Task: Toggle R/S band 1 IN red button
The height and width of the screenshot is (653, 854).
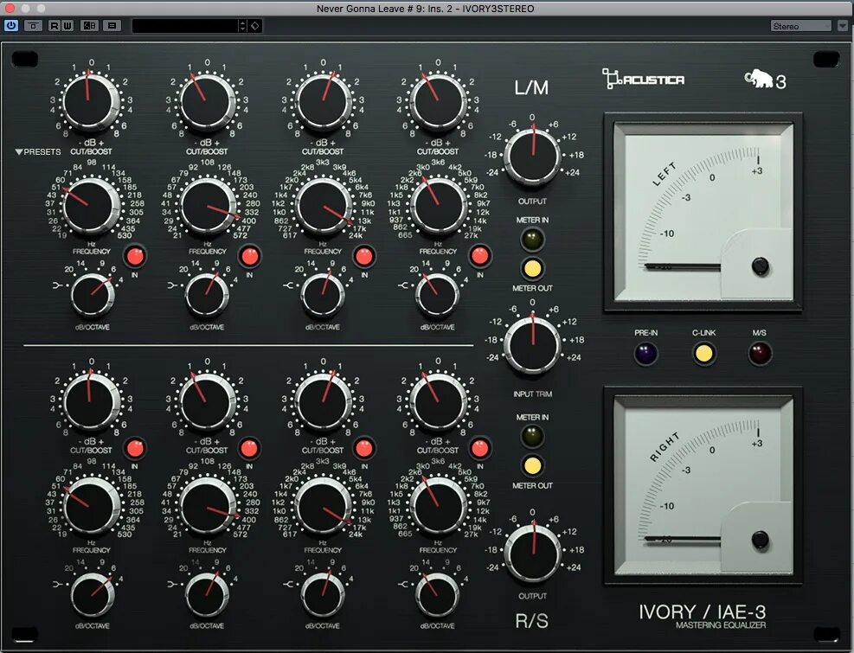Action: [134, 448]
